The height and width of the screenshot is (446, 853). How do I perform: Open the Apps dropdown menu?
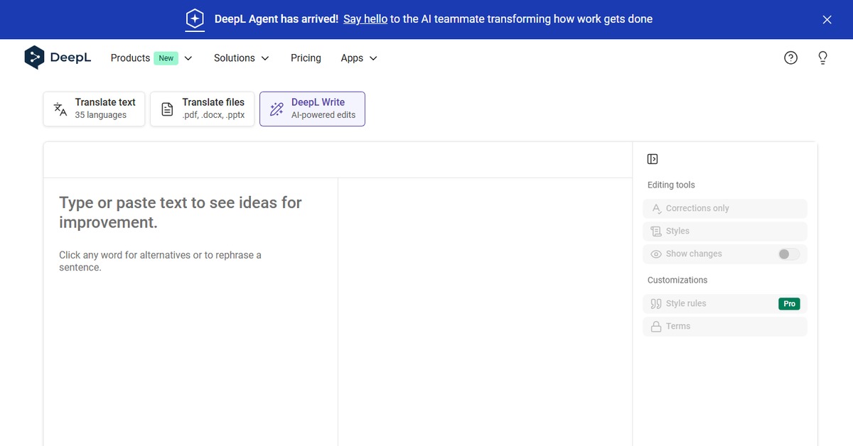(358, 58)
